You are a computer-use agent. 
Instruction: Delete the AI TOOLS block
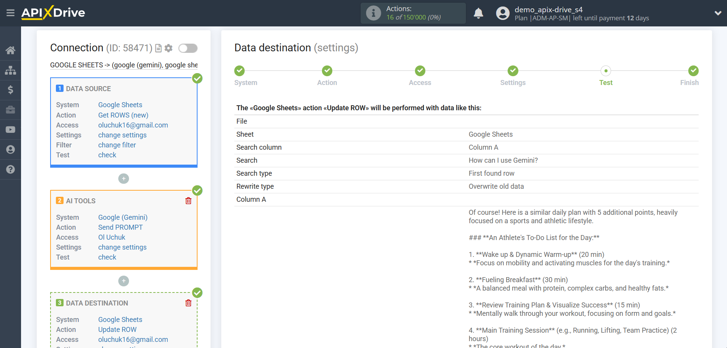click(188, 201)
